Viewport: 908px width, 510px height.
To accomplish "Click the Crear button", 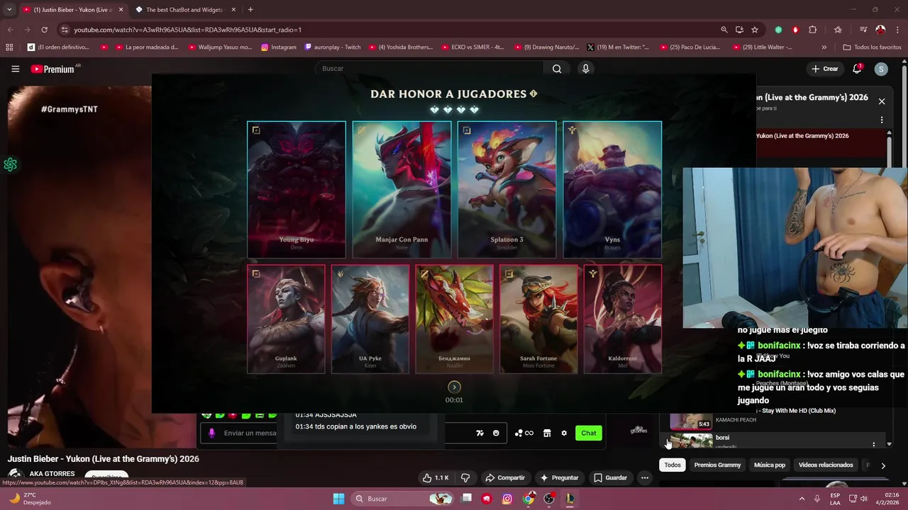I will [825, 69].
